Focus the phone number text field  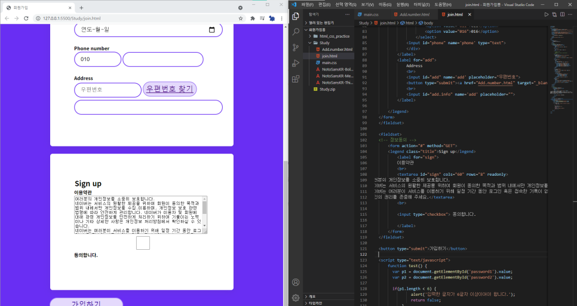coord(163,59)
